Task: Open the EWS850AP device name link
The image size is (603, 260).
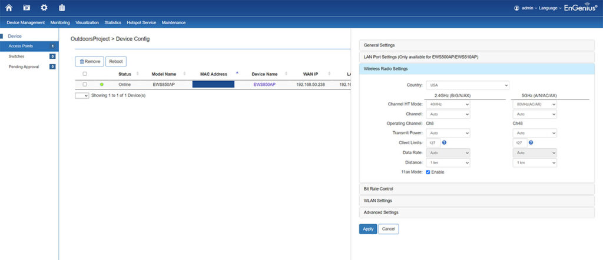Action: [264, 85]
